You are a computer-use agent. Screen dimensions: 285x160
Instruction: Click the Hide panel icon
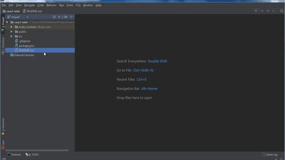pyautogui.click(x=72, y=17)
